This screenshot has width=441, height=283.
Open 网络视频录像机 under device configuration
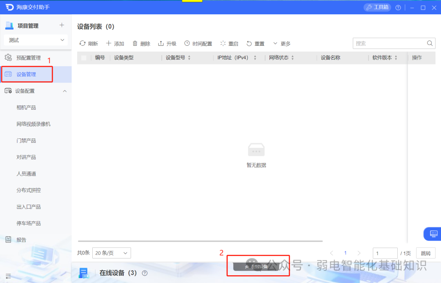point(33,124)
